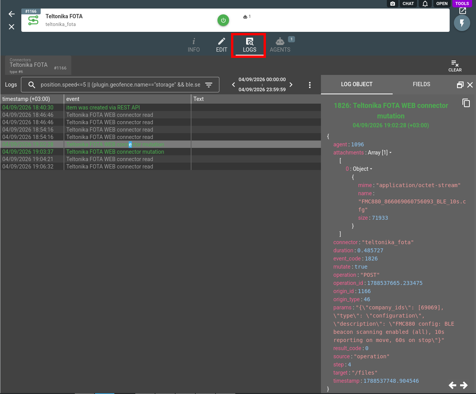
Task: Click the camera screenshot icon
Action: tap(393, 3)
